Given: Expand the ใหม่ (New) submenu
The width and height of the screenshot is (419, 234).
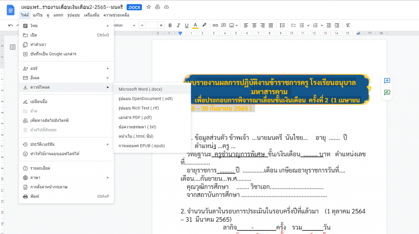Looking at the screenshot, I should [x=66, y=26].
